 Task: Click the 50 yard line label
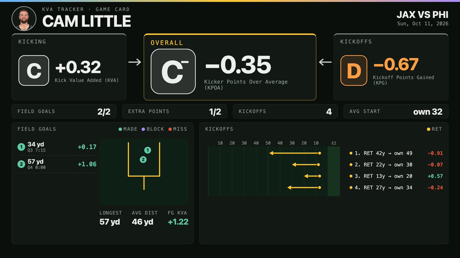click(x=268, y=143)
